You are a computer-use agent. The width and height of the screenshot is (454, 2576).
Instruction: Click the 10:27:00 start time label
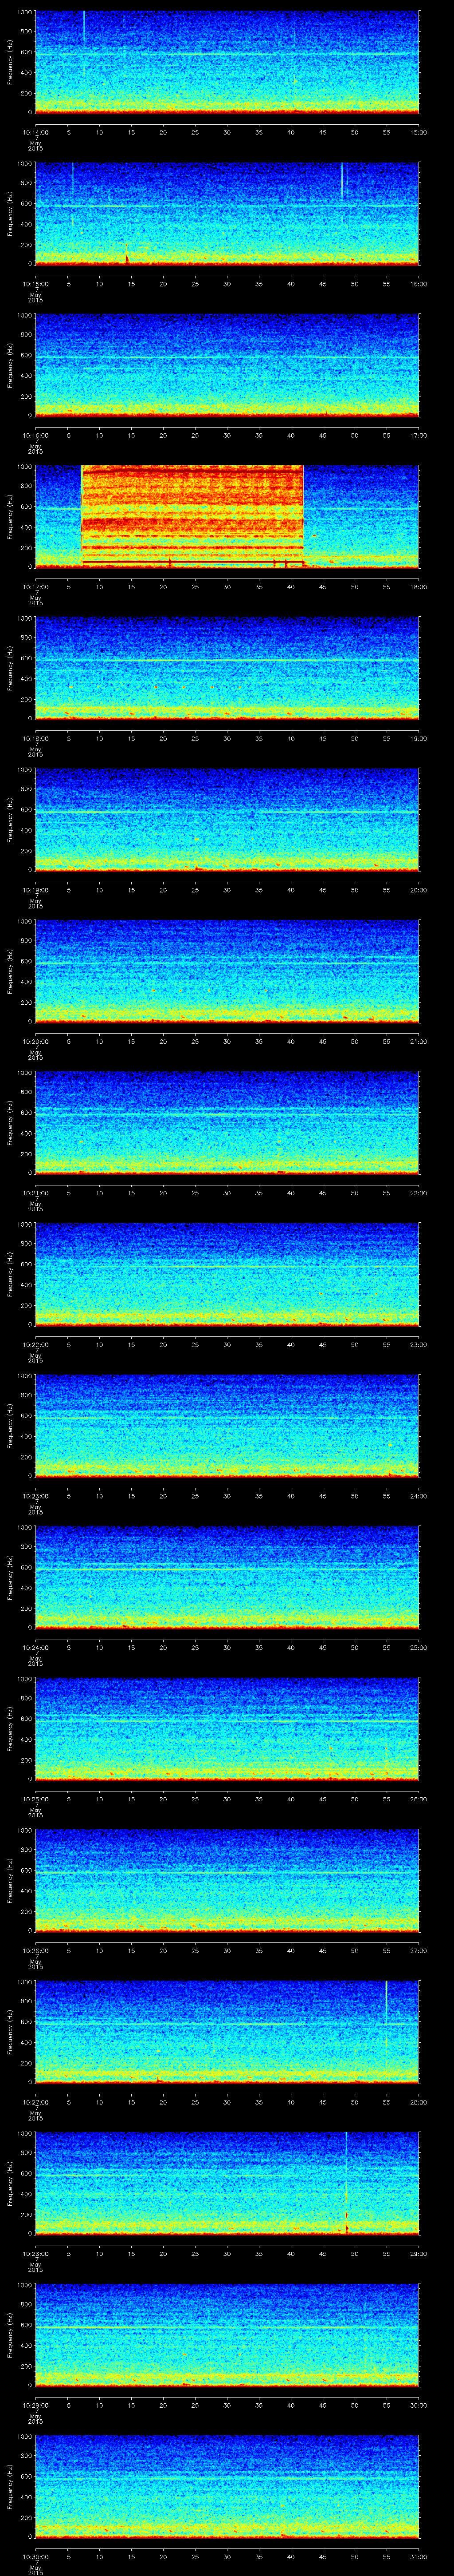(36, 2102)
